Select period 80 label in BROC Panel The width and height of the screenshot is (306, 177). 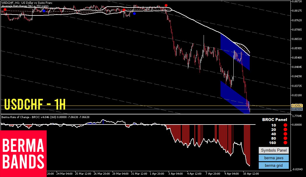click(x=274, y=139)
